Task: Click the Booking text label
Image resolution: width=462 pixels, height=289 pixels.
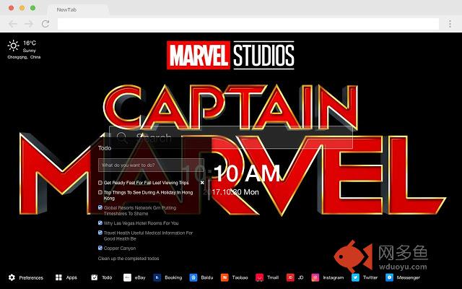Action: click(173, 277)
